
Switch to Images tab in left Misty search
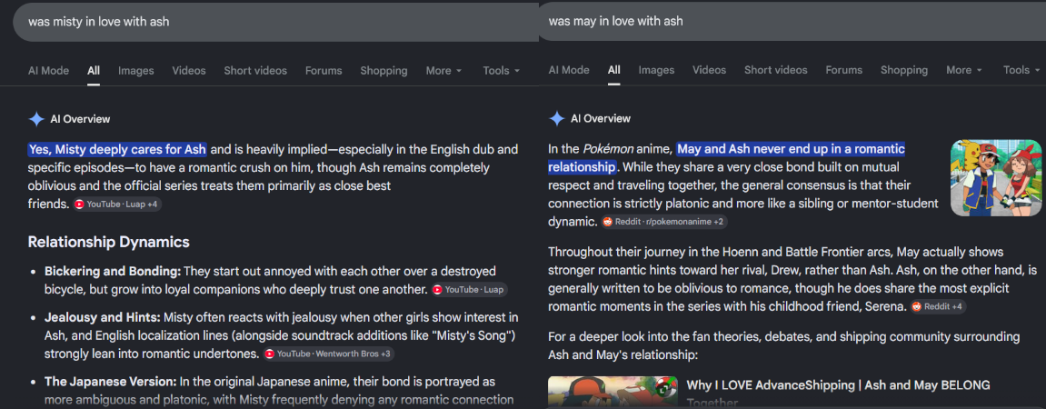coord(136,71)
